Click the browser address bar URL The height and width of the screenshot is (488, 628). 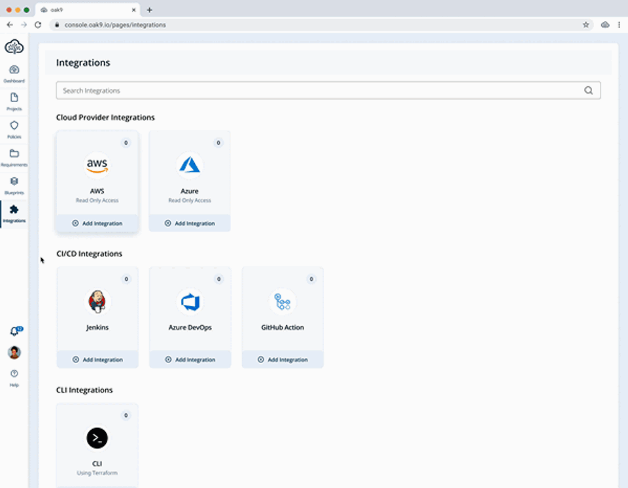[115, 25]
